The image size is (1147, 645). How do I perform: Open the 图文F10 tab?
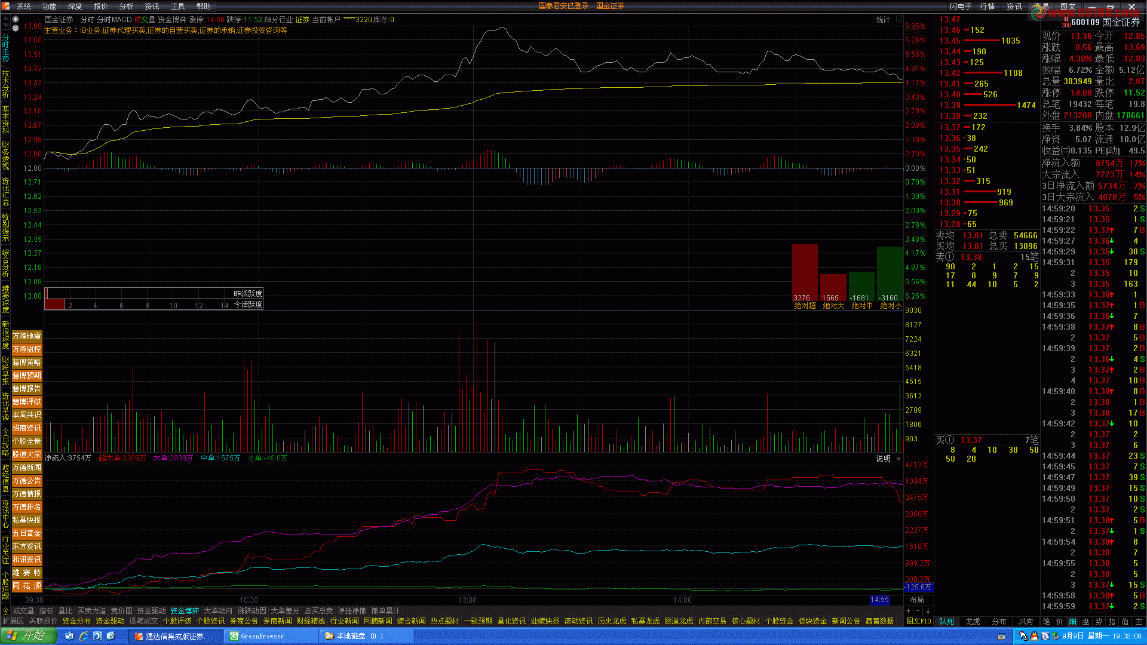pyautogui.click(x=918, y=621)
